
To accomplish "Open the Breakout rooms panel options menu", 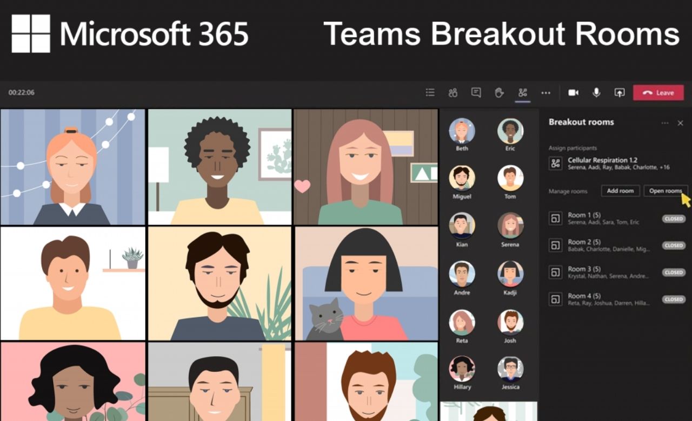I will pyautogui.click(x=664, y=123).
